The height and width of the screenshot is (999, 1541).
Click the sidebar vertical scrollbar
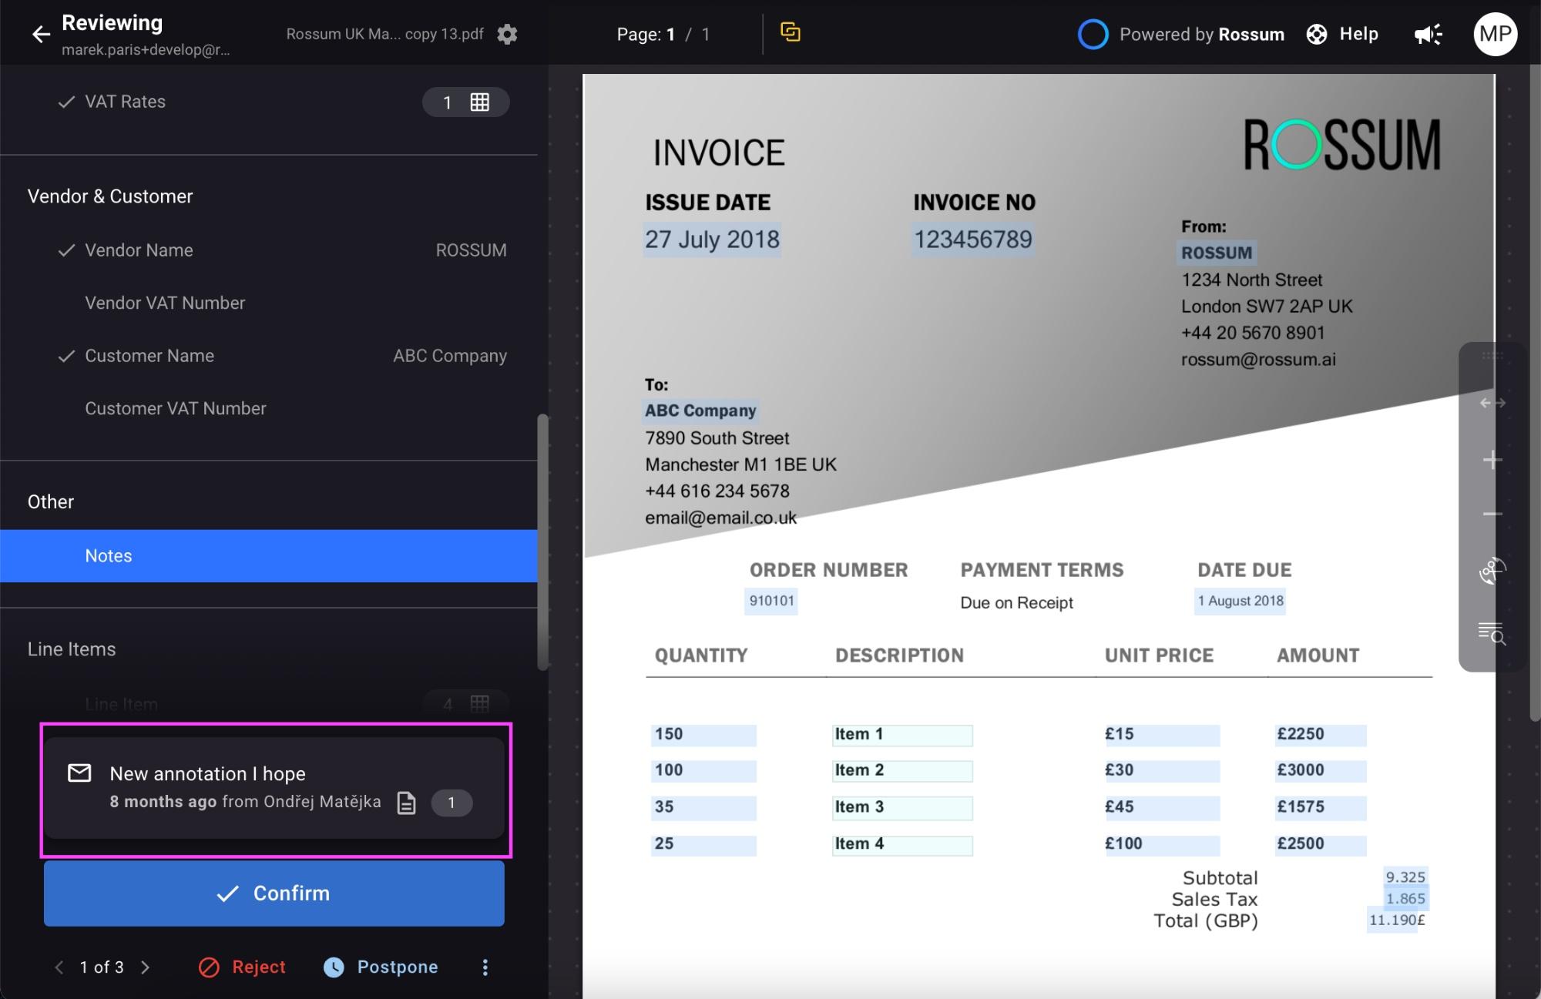click(x=542, y=541)
